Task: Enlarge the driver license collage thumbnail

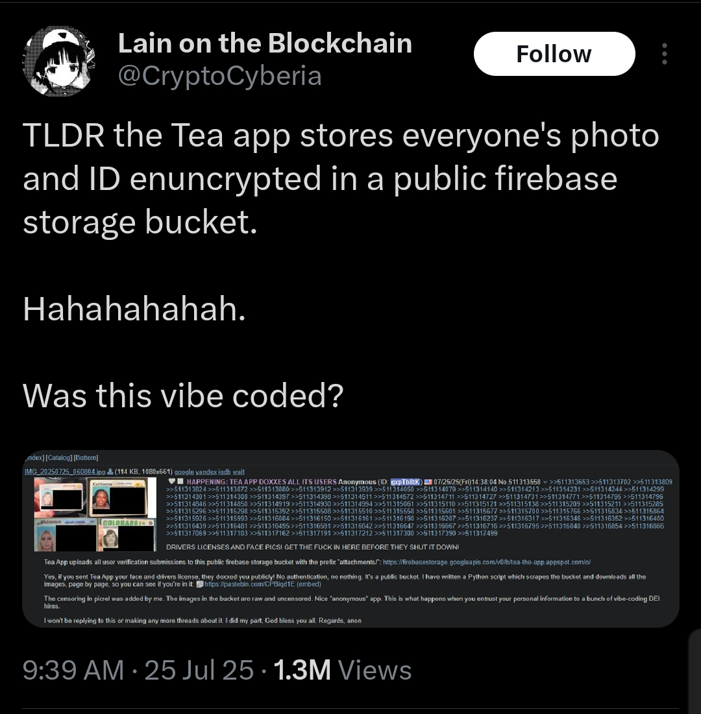Action: [x=95, y=514]
